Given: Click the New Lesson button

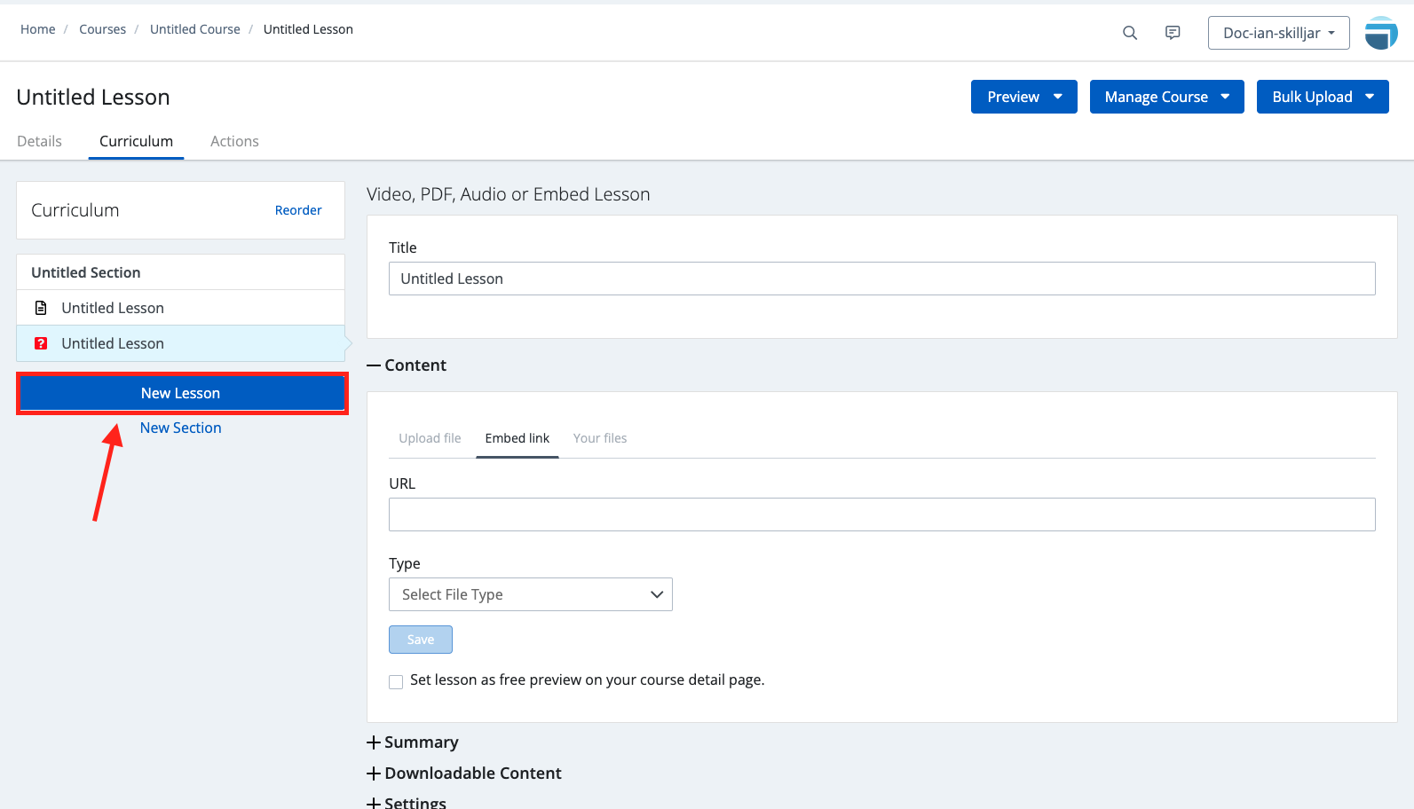Looking at the screenshot, I should (181, 393).
